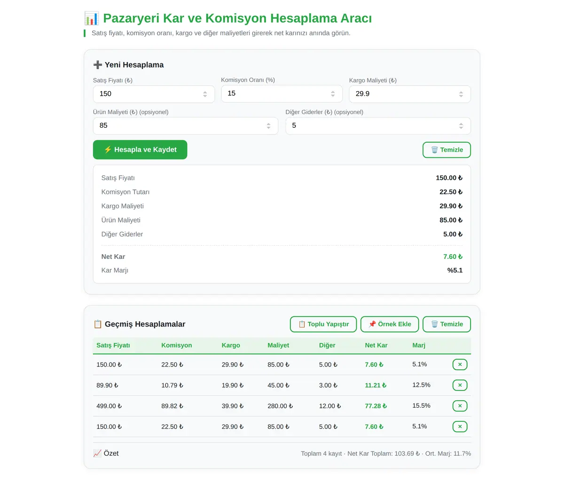Image resolution: width=564 pixels, height=490 pixels.
Task: Click the Komisyon column header
Action: coord(177,345)
